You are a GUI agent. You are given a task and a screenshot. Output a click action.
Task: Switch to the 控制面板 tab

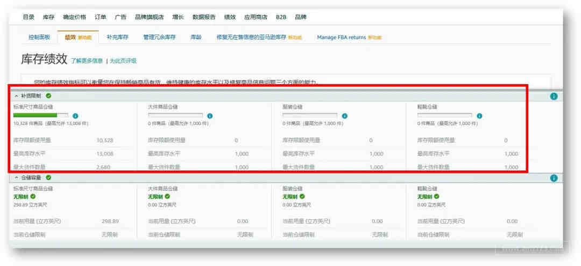click(39, 38)
